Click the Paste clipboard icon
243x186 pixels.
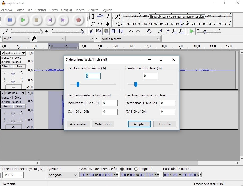(106, 31)
